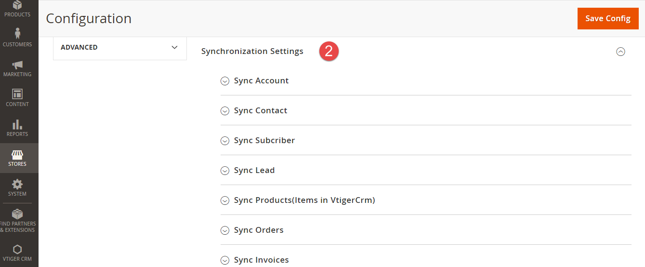Expand the Sync Invoices chevron circle
Image resolution: width=645 pixels, height=267 pixels.
[224, 260]
